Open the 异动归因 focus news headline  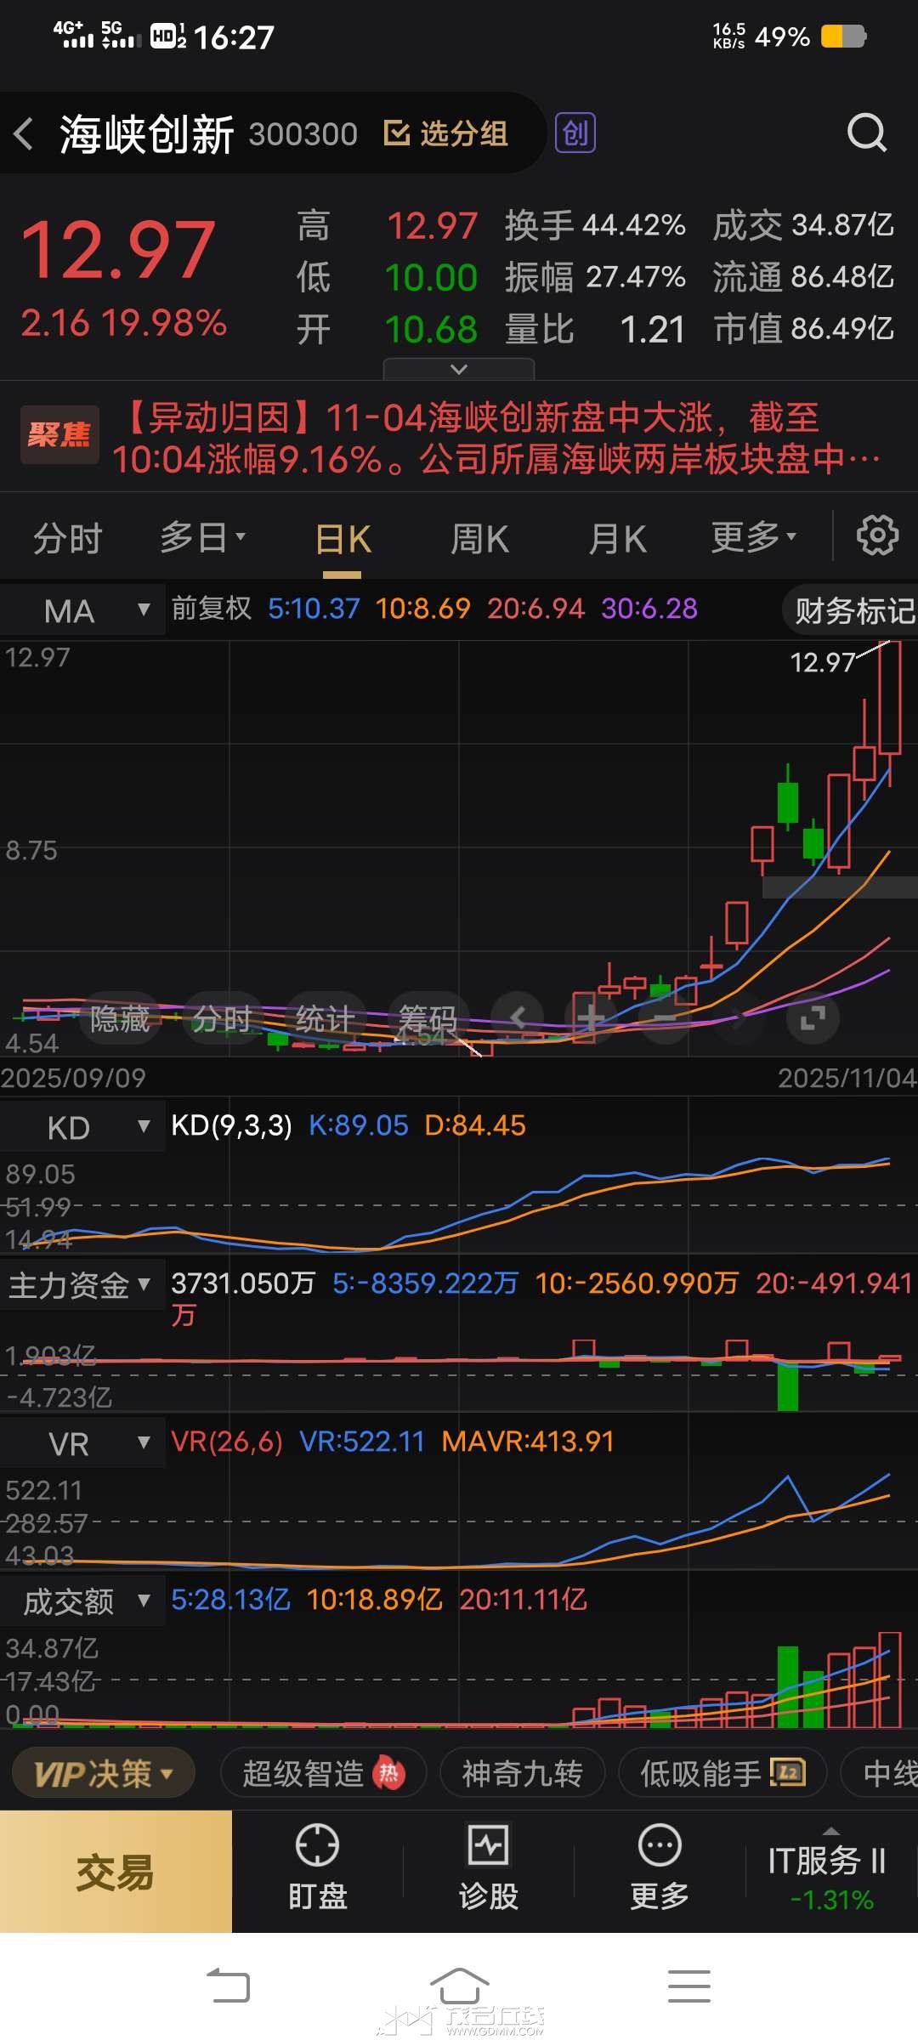point(497,439)
